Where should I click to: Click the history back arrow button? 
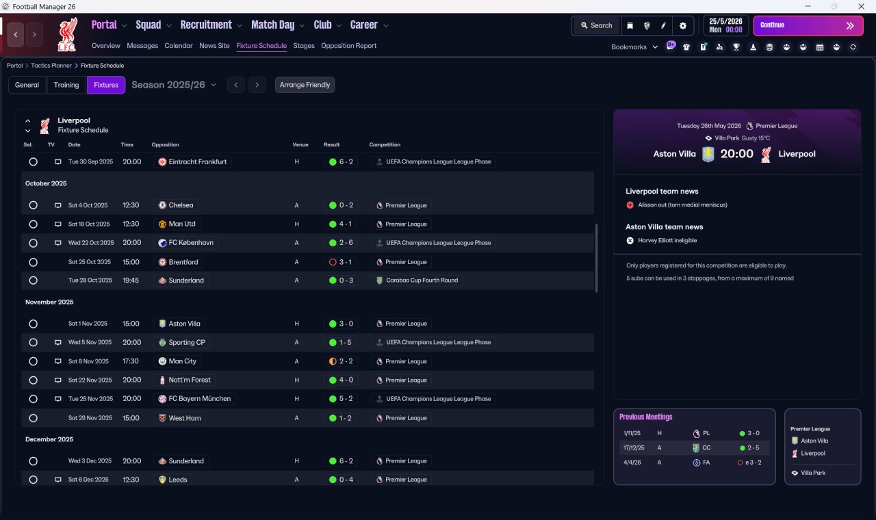pos(16,34)
